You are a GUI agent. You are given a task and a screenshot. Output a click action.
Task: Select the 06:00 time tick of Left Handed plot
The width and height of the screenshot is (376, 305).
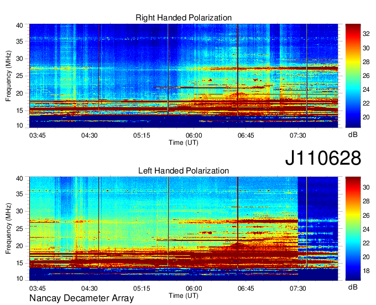coord(194,288)
